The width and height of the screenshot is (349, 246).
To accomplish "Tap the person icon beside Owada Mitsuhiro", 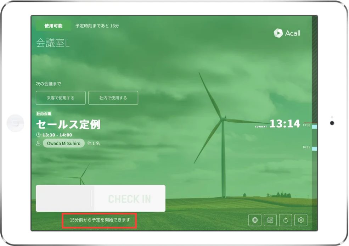I will tap(38, 144).
